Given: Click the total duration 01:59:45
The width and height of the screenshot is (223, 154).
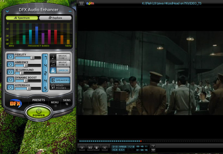Looking at the screenshot, I should (142, 150).
